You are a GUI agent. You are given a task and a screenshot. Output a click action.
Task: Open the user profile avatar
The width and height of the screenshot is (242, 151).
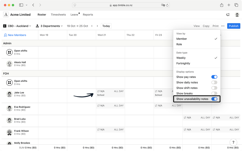pyautogui.click(x=237, y=15)
